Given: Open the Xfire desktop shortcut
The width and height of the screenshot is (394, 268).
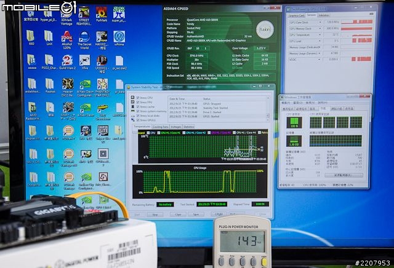Looking at the screenshot, I should point(85,62).
